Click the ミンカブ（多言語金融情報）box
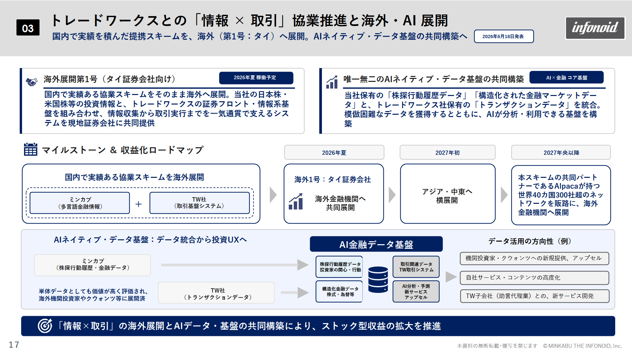The image size is (632, 355). tap(80, 203)
